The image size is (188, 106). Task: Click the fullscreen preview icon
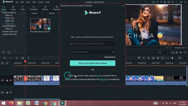pos(185,52)
